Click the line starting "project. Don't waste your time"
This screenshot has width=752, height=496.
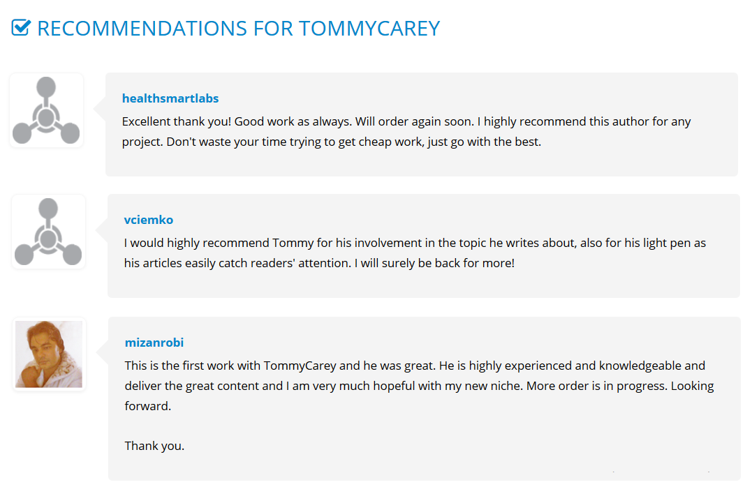(x=332, y=142)
